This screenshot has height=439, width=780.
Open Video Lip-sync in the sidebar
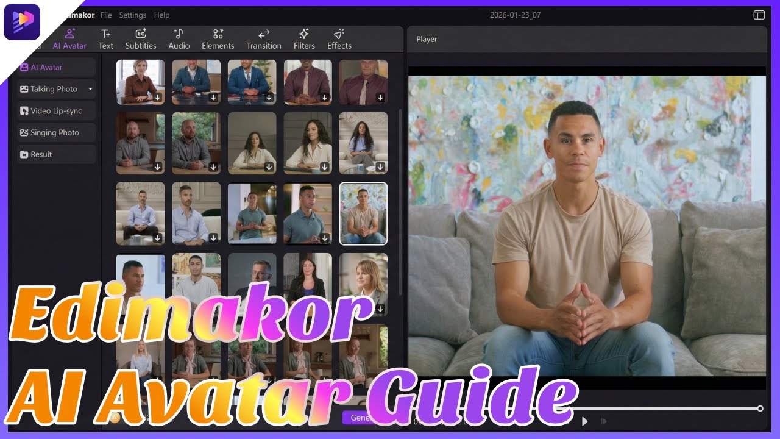56,111
